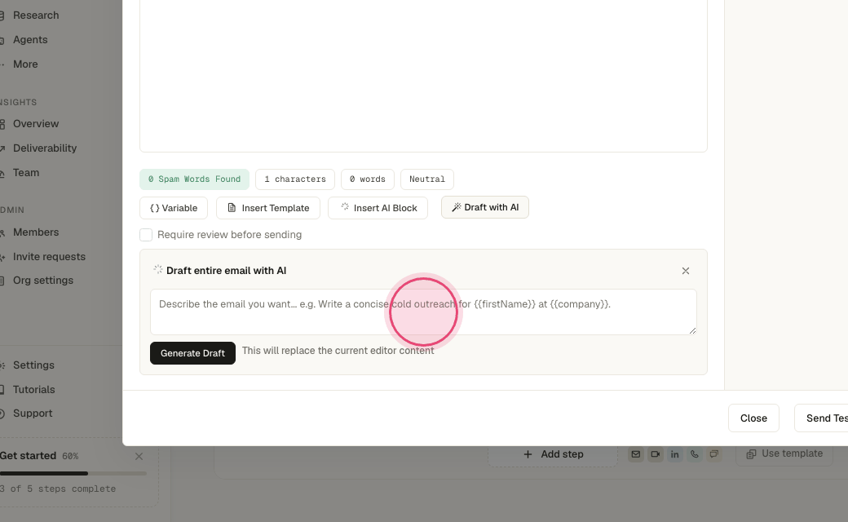Screen dimensions: 848x522
Task: Open Agents in the sidebar
Action: point(30,39)
